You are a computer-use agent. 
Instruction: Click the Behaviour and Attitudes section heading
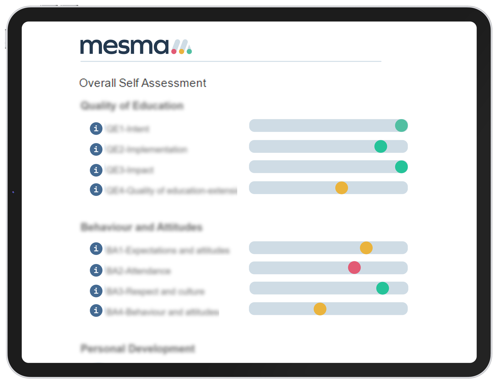[x=141, y=227]
